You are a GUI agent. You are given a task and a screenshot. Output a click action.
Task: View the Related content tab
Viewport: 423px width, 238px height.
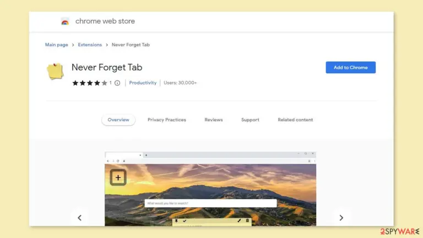tap(295, 120)
